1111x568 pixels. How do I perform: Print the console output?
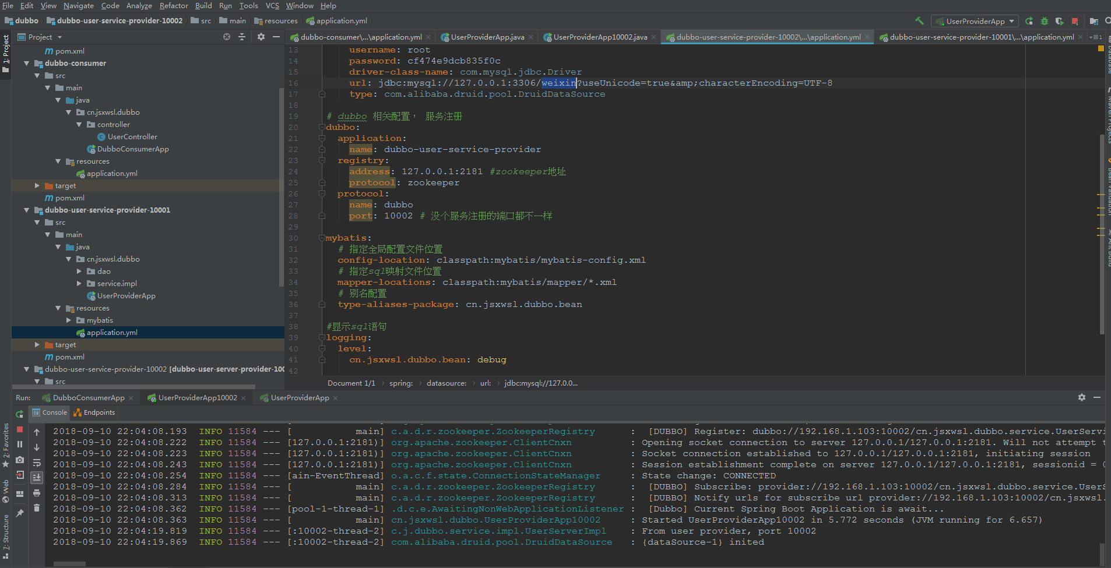pyautogui.click(x=37, y=493)
